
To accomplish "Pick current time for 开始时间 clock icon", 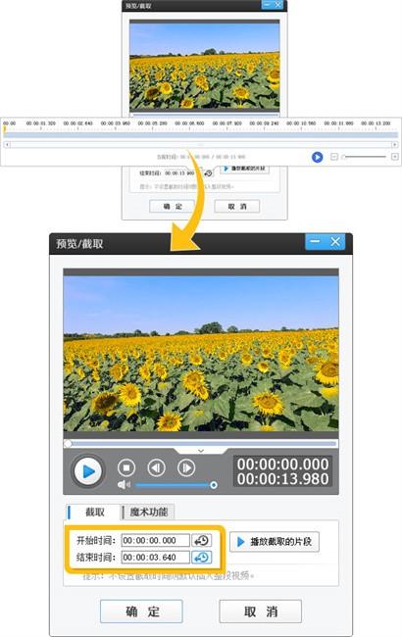I will point(202,540).
